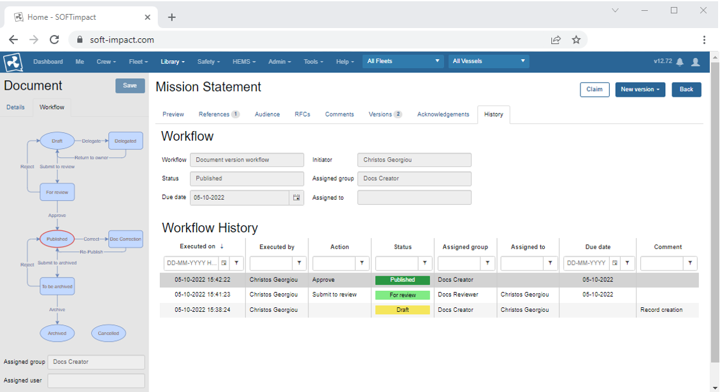Select the Published status row
720x392 pixels.
coord(429,280)
